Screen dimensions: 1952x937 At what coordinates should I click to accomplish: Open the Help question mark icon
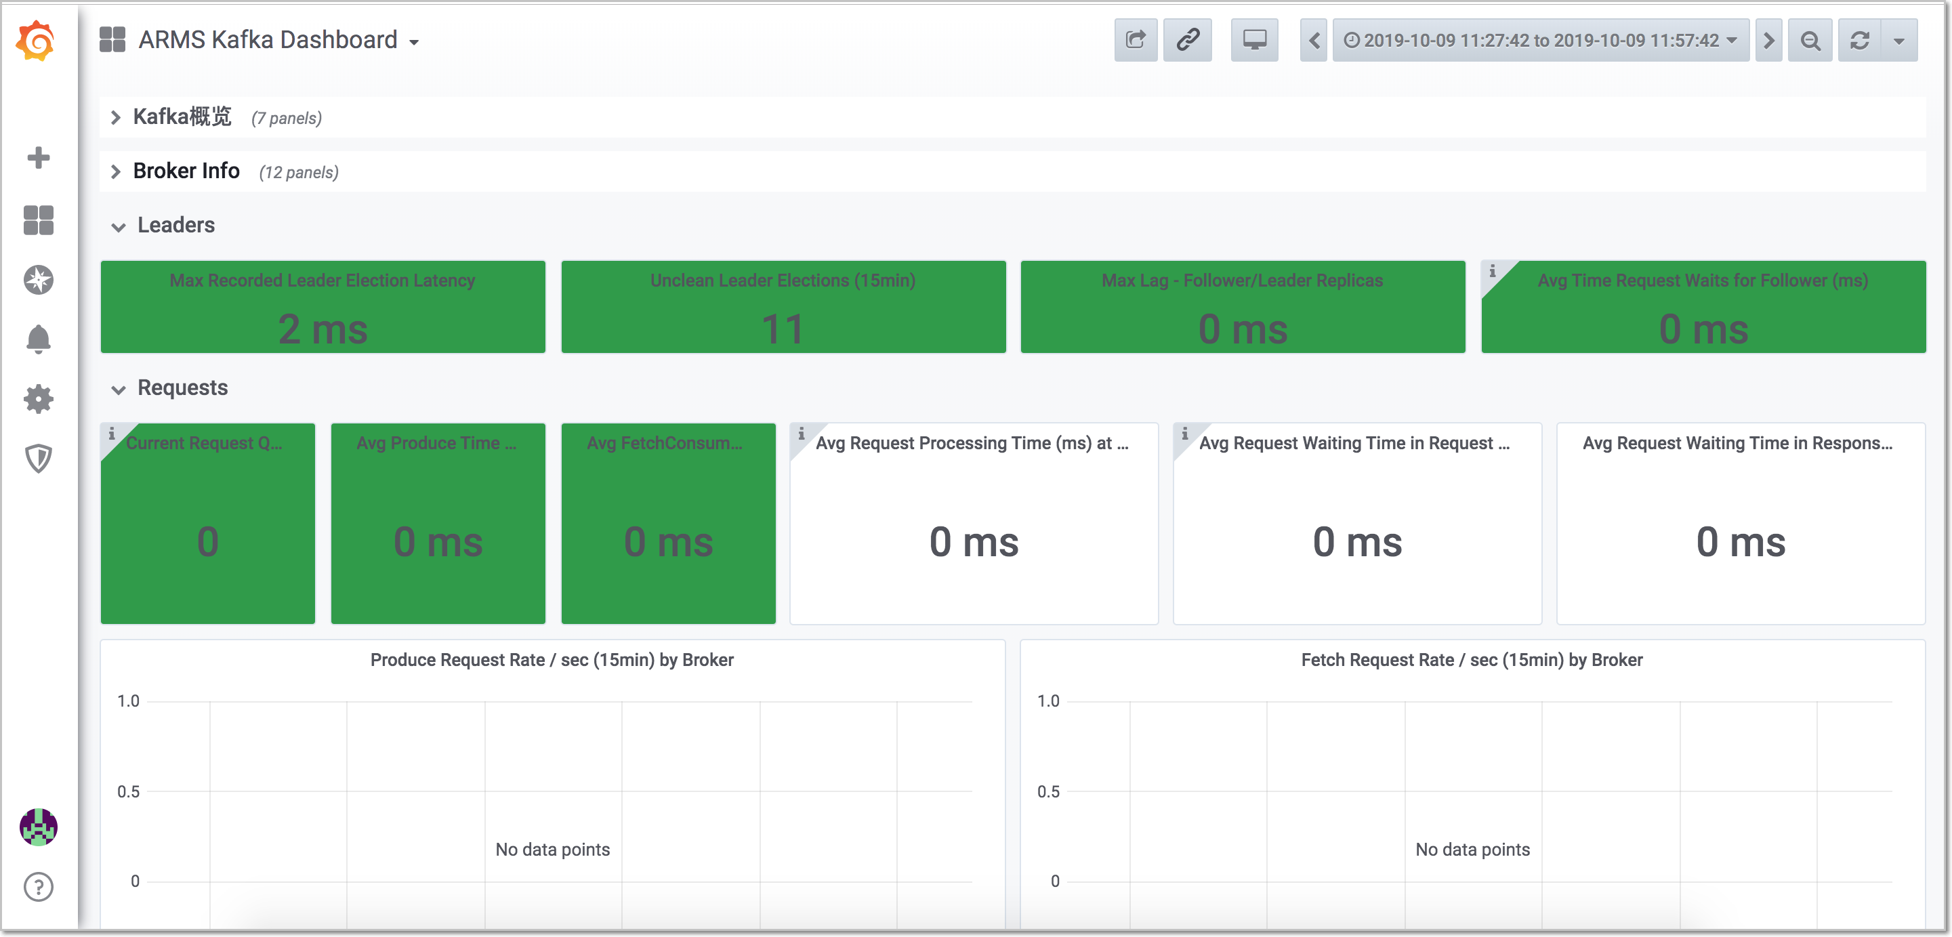tap(38, 886)
